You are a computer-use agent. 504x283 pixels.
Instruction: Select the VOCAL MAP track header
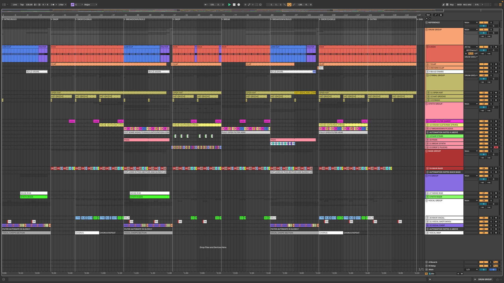point(444,233)
